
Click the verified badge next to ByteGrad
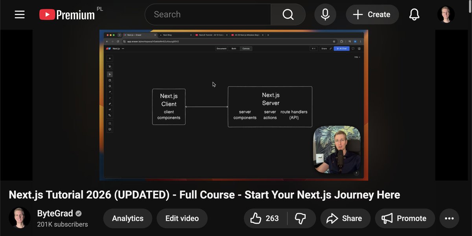[x=79, y=214]
